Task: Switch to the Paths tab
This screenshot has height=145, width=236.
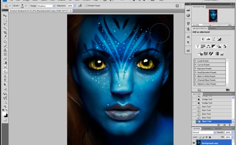Action: 218,129
